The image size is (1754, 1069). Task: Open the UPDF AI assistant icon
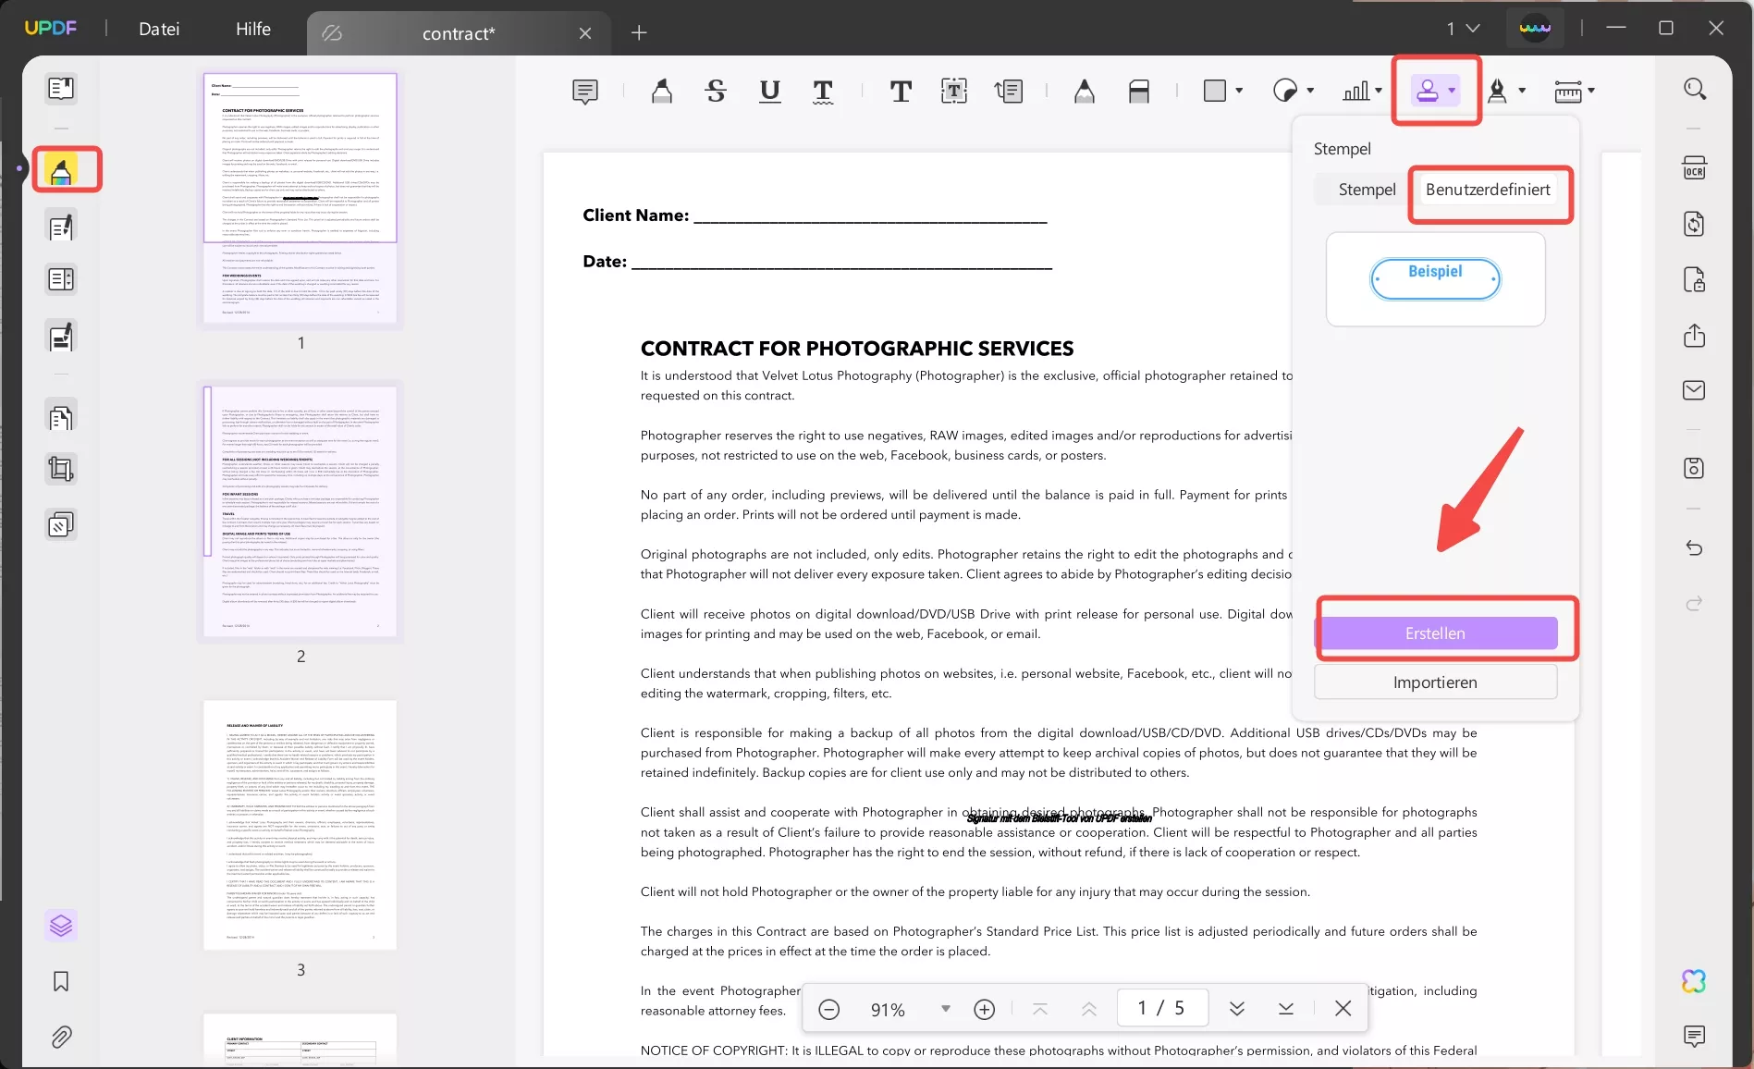pyautogui.click(x=1695, y=981)
